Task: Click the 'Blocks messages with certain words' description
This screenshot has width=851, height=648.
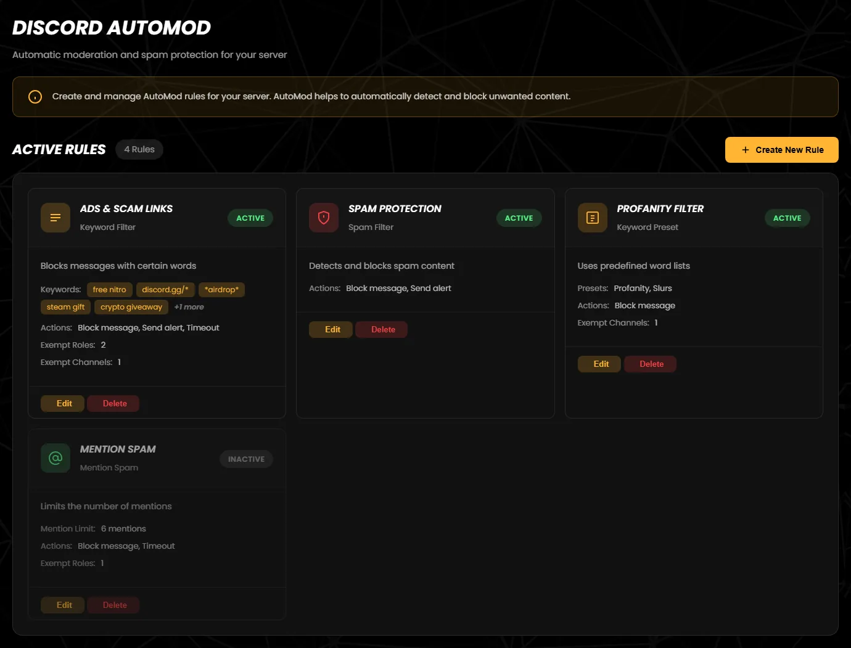Action: point(118,266)
